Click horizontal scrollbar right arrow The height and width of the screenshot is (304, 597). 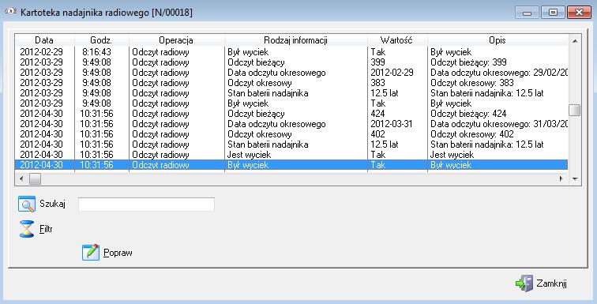pyautogui.click(x=561, y=178)
